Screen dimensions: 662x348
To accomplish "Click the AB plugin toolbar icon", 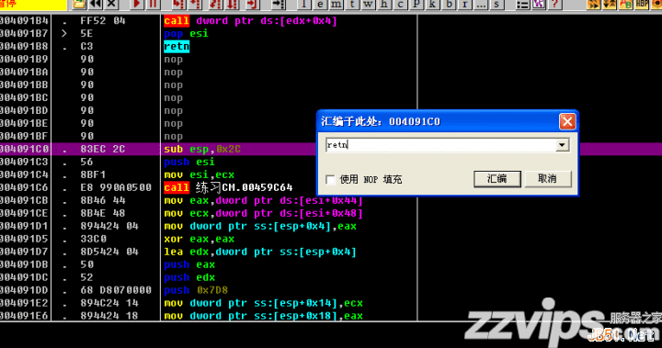I will pos(626,5).
